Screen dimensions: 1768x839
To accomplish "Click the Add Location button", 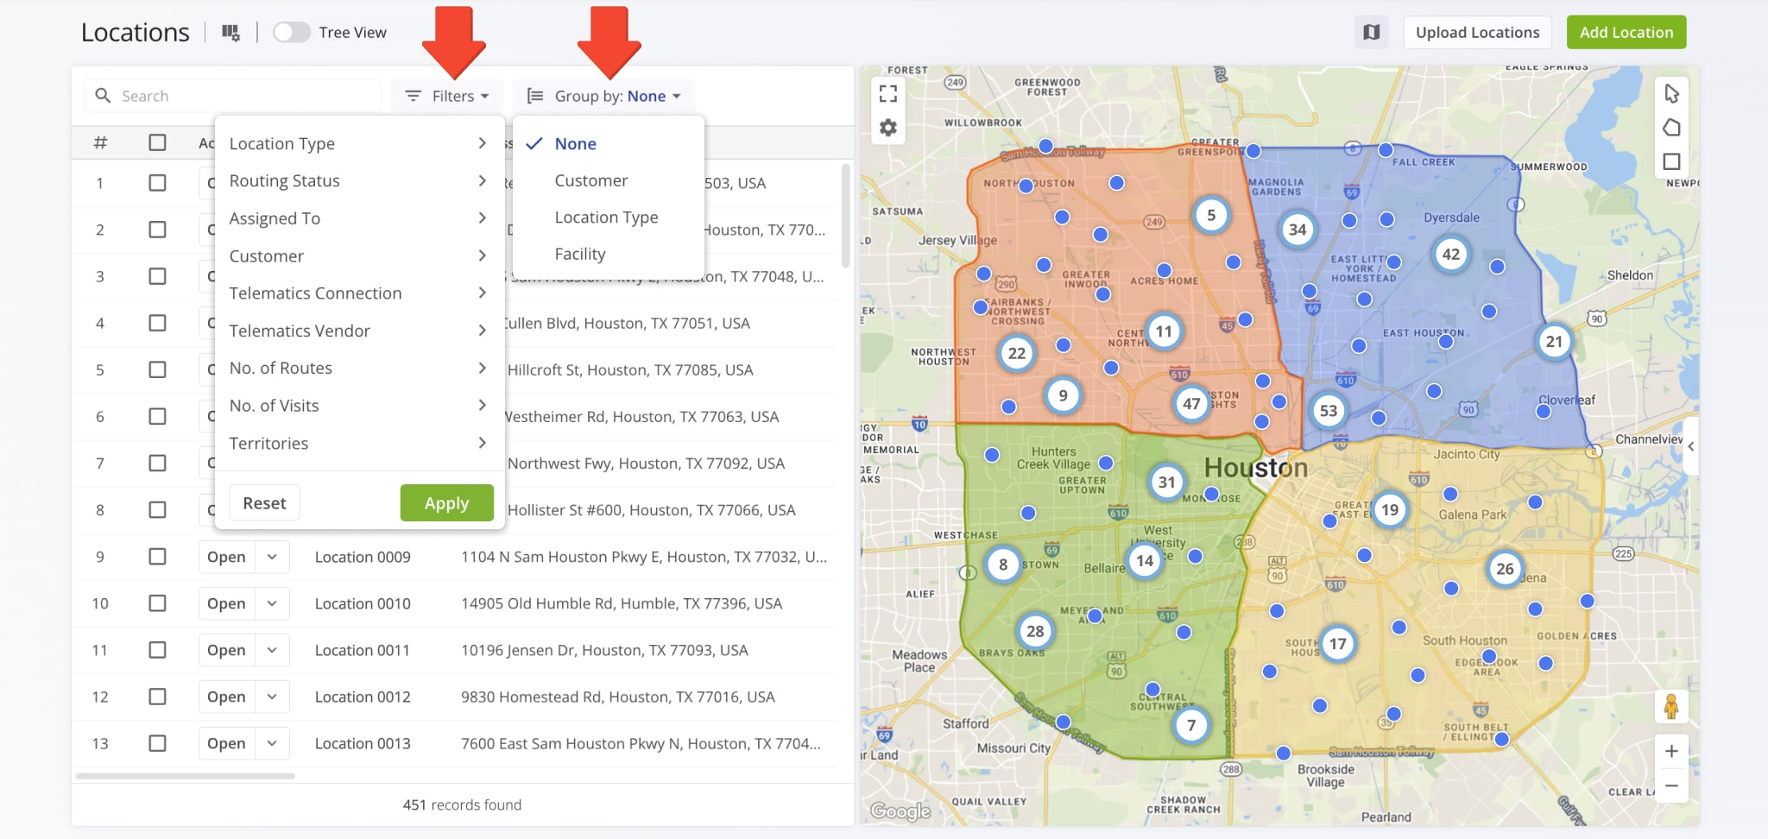I will tap(1626, 32).
